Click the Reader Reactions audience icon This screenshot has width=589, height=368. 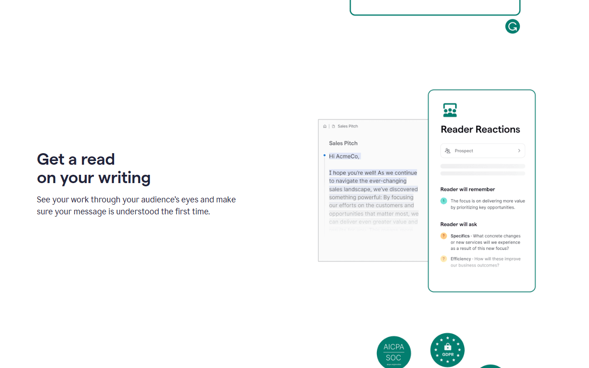point(450,110)
